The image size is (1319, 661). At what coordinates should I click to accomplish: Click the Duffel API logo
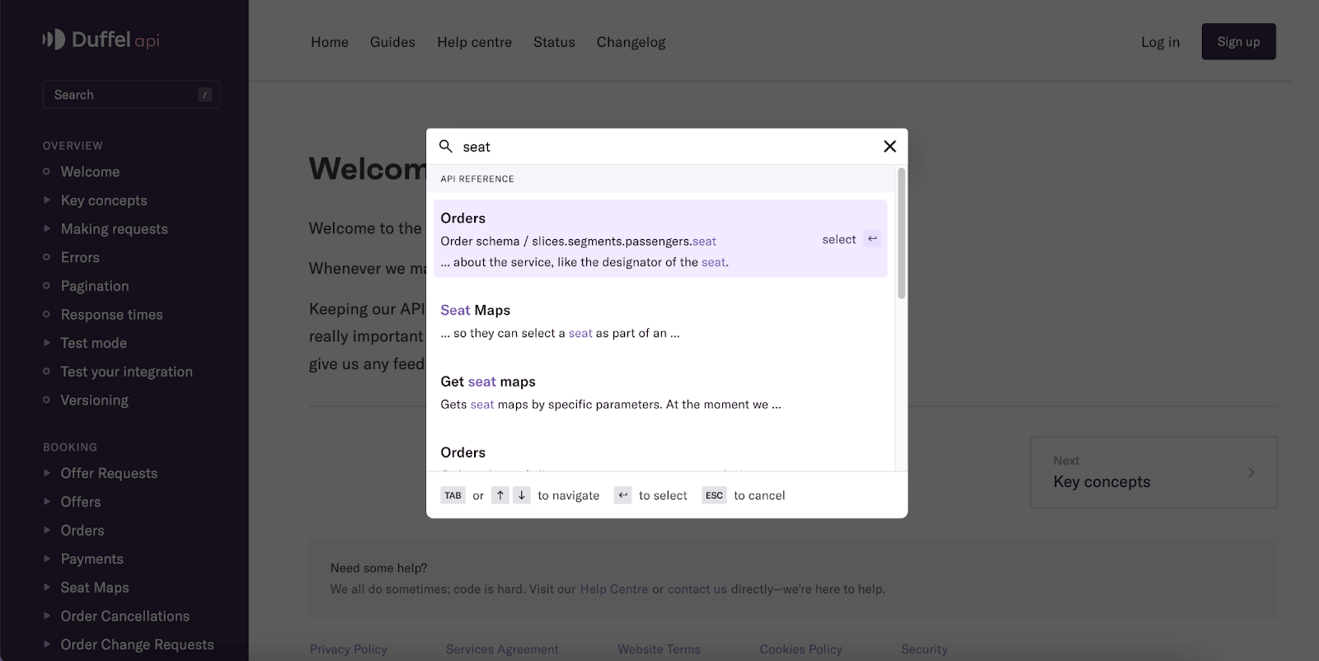101,40
